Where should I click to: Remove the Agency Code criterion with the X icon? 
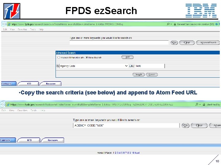[58, 66]
